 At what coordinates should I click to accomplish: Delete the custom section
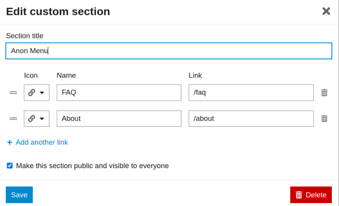click(x=311, y=195)
